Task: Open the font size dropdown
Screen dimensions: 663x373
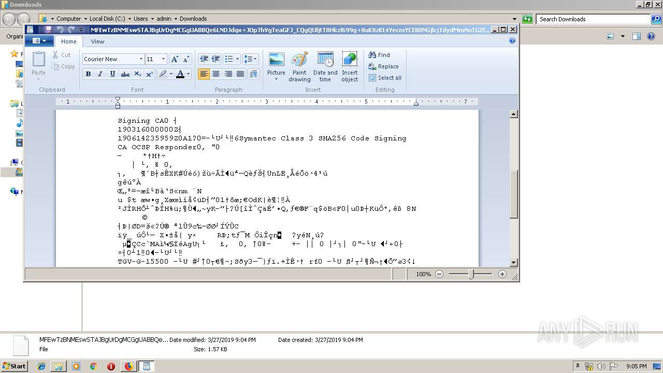Action: tap(163, 59)
